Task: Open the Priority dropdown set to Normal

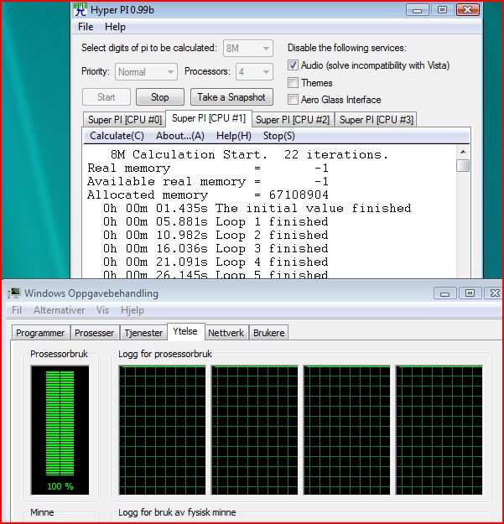Action: (146, 71)
